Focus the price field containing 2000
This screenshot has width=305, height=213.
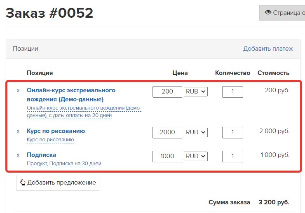[167, 133]
